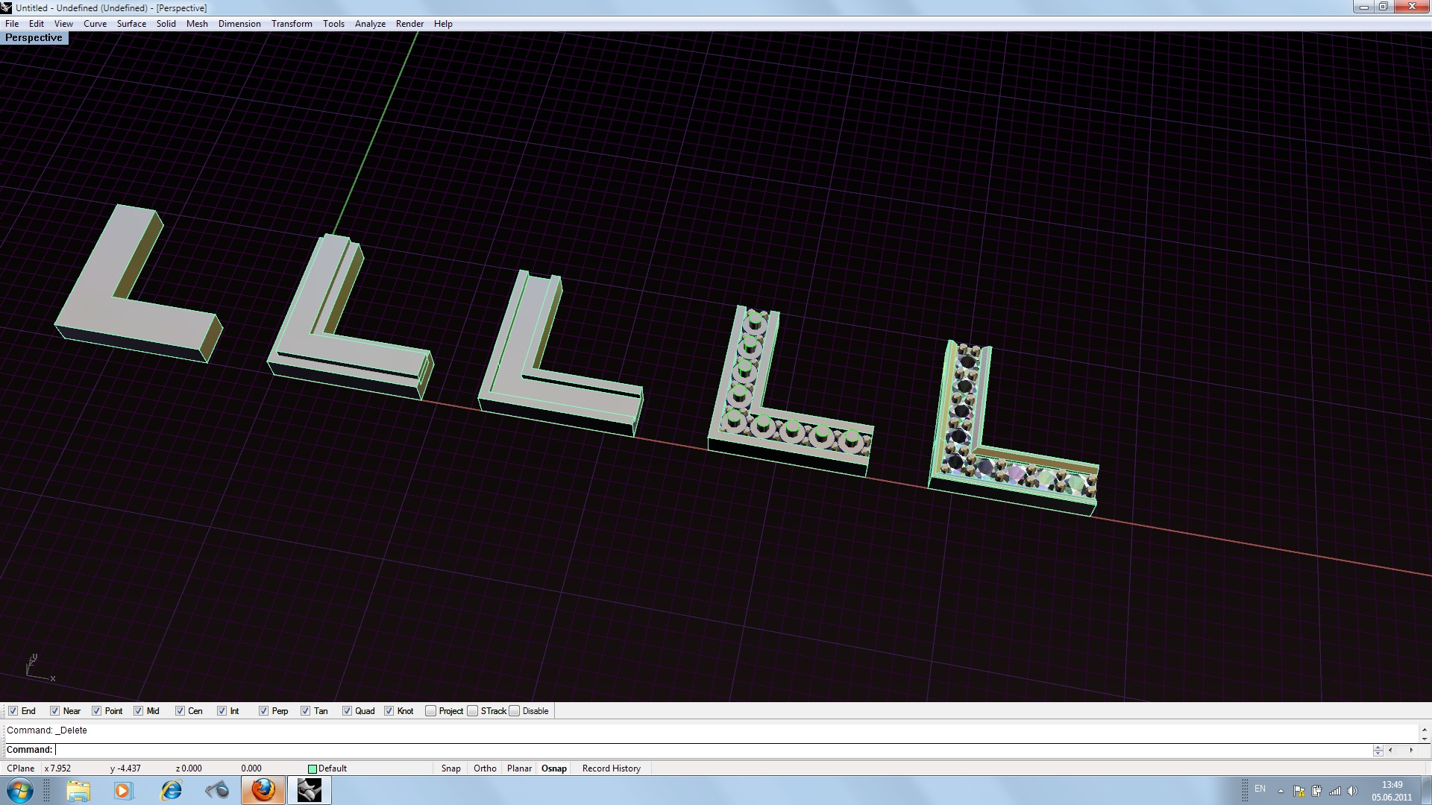Click the Windows Start orb
1432x805 pixels.
tap(20, 790)
